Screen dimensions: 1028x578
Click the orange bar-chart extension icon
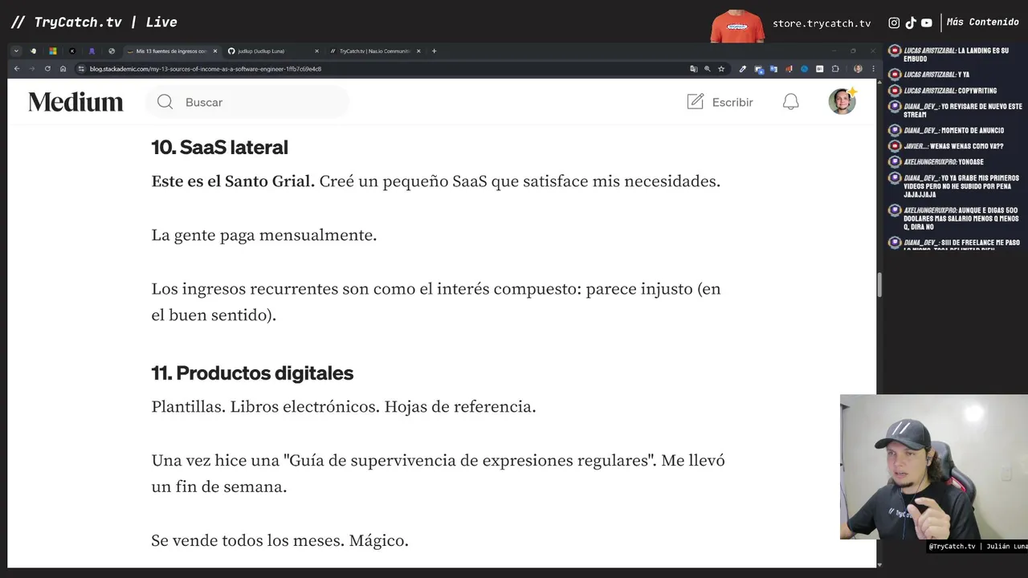pos(789,69)
